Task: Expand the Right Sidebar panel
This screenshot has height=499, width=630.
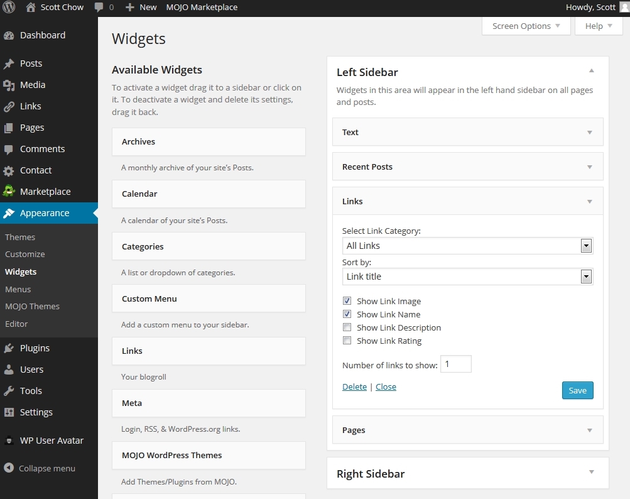Action: (591, 473)
